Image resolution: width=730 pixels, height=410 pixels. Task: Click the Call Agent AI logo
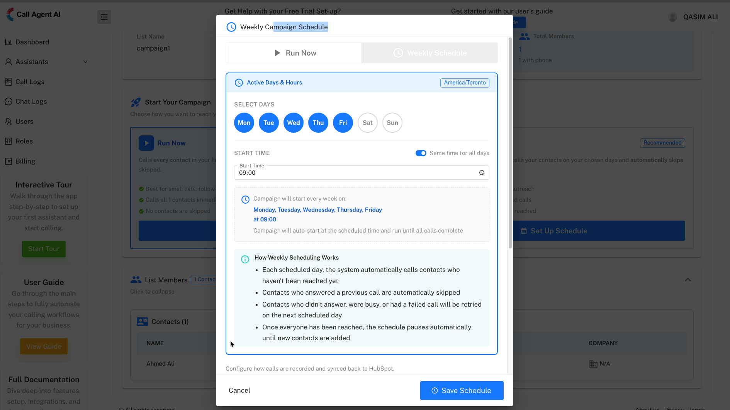(x=34, y=15)
